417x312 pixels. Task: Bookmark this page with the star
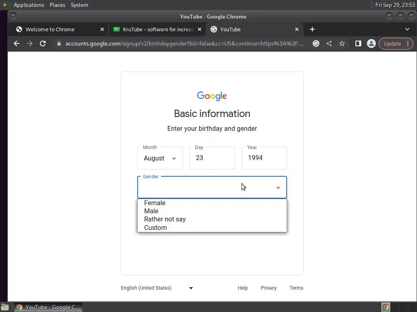coord(342,43)
